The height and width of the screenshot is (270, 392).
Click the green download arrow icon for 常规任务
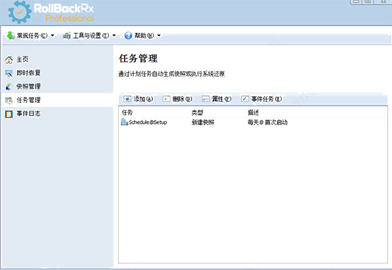[x=11, y=35]
